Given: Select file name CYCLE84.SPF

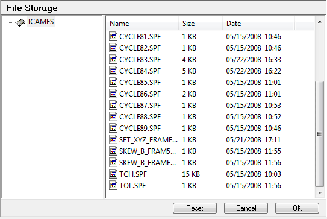Looking at the screenshot, I should click(x=140, y=71).
